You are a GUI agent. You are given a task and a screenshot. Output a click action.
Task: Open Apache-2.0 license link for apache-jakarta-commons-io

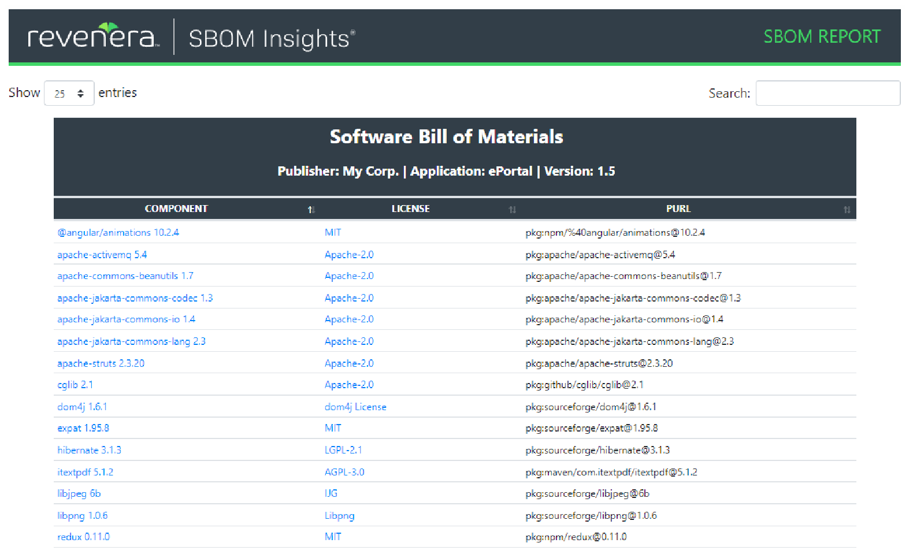[x=349, y=319]
